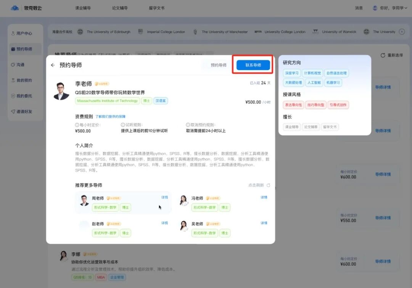The width and height of the screenshot is (412, 288).
Task: Open the 我的委托 sidebar icon
Action: [13, 96]
